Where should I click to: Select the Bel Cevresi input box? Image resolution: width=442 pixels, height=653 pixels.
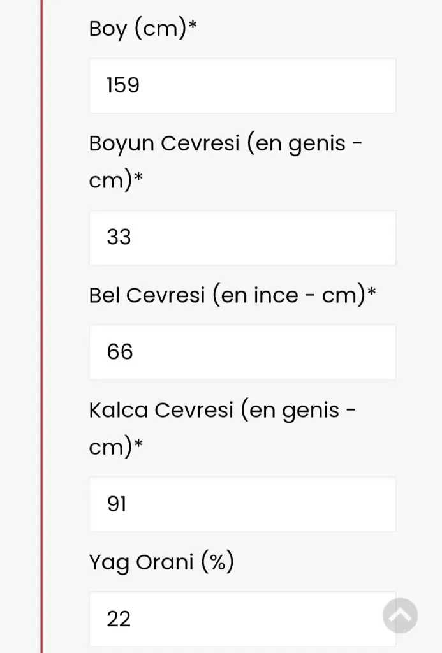(x=242, y=352)
